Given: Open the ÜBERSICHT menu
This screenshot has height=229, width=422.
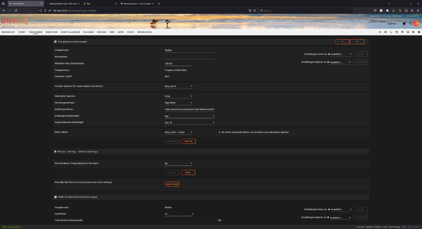Looking at the screenshot, I should point(8,32).
